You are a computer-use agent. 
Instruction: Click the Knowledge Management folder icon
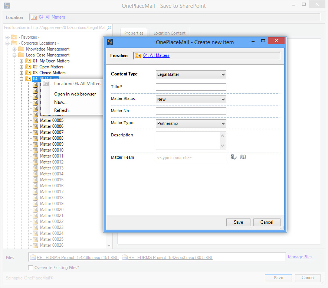point(21,49)
